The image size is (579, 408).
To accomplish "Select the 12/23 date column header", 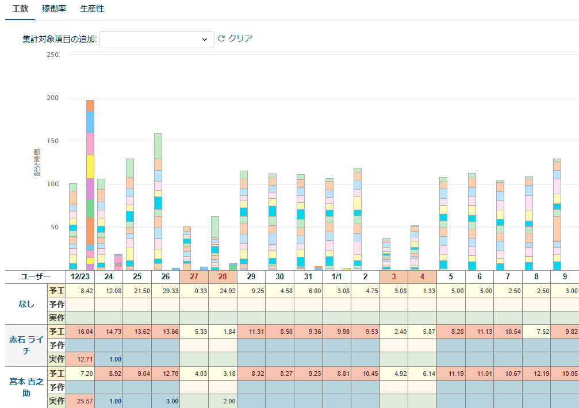I will (80, 276).
